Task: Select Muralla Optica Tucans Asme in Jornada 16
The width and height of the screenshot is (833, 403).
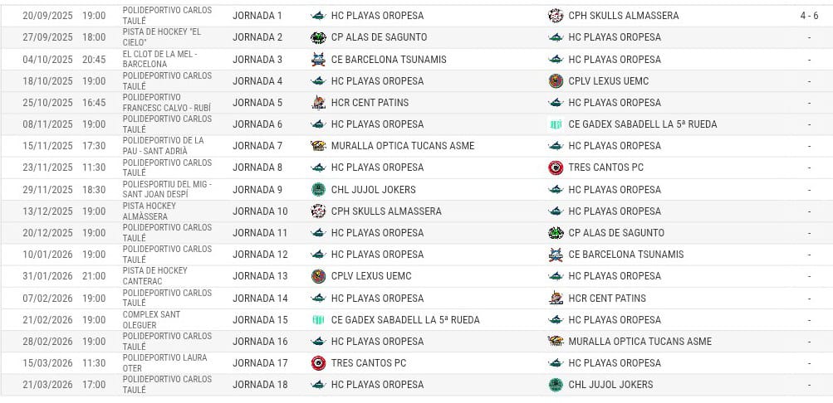Action: 640,342
